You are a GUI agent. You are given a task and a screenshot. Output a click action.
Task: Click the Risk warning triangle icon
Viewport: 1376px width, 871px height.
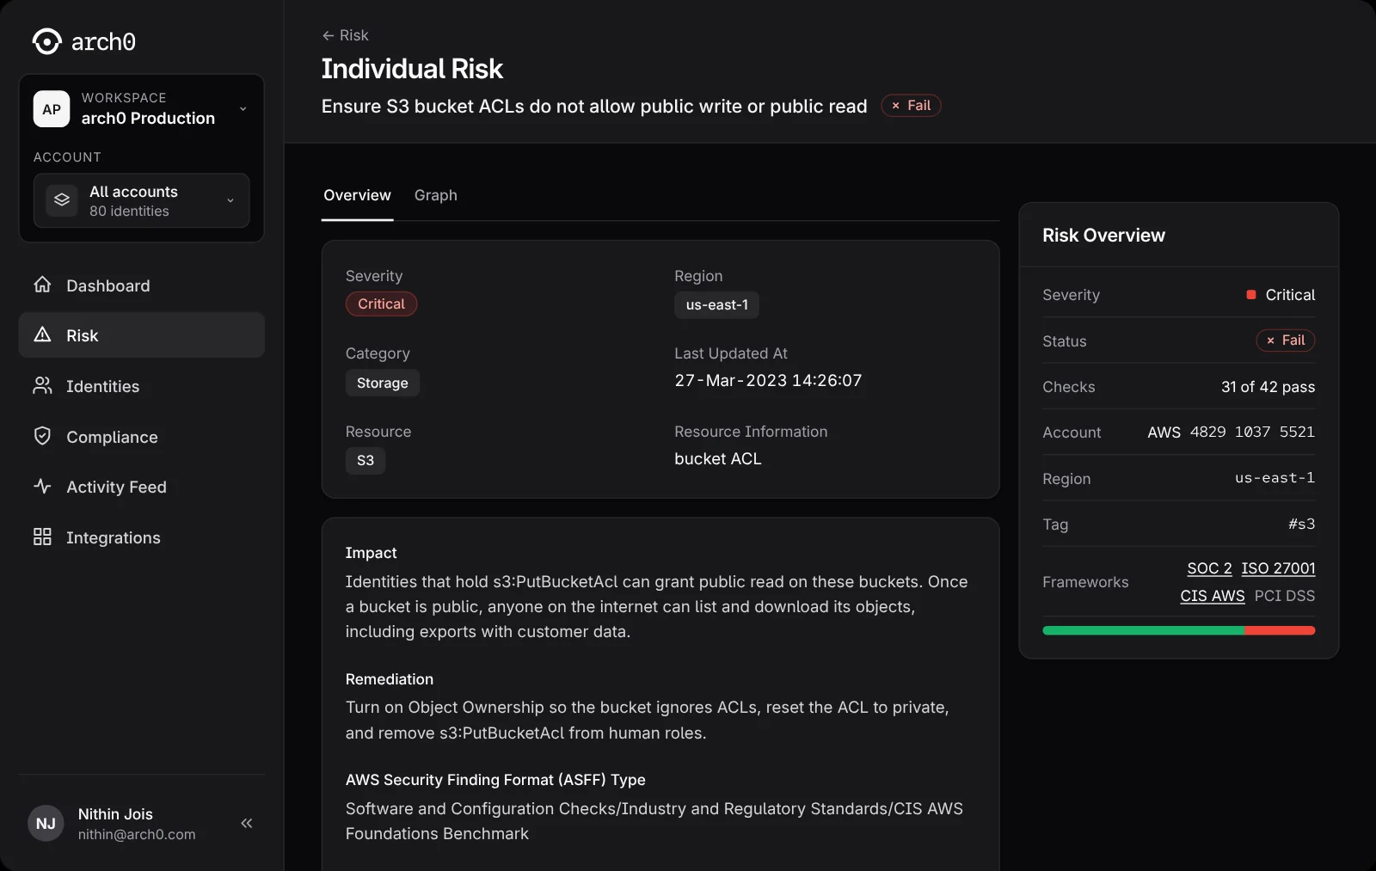coord(42,335)
